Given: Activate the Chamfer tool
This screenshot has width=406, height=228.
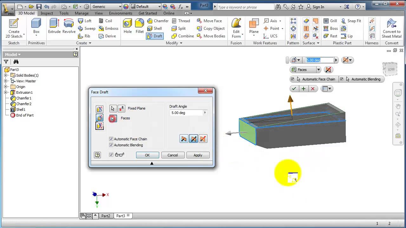Looking at the screenshot, I should point(158,21).
